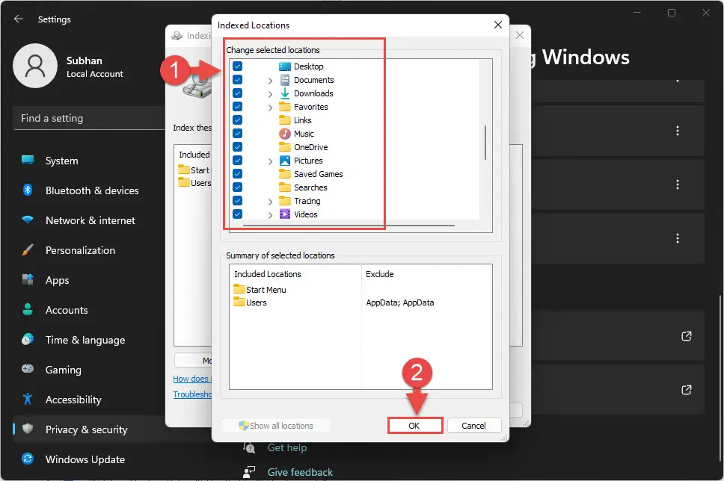Viewport: 724px width, 481px height.
Task: Click the Documents folder icon
Action: [x=285, y=80]
